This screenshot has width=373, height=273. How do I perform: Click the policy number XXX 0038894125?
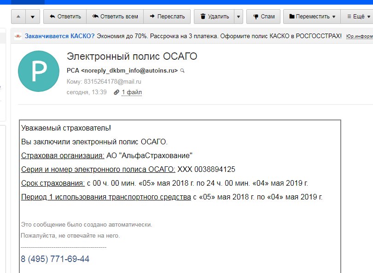[x=206, y=169]
